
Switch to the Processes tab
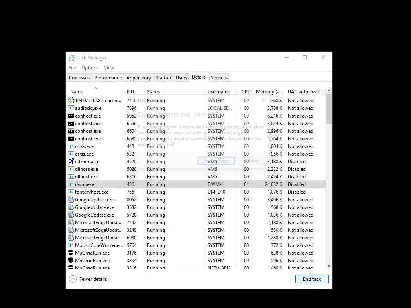[x=79, y=78]
